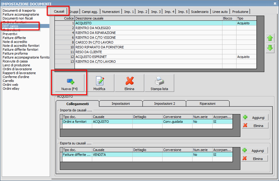Image resolution: width=279 pixels, height=181 pixels.
Task: Click the Modifica pencil document icon
Action: 100,81
